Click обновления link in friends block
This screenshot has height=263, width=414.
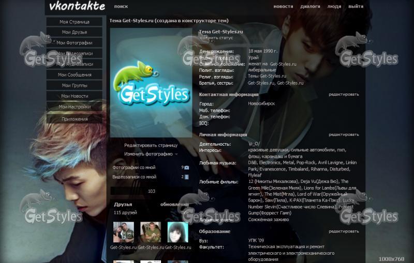tap(174, 204)
